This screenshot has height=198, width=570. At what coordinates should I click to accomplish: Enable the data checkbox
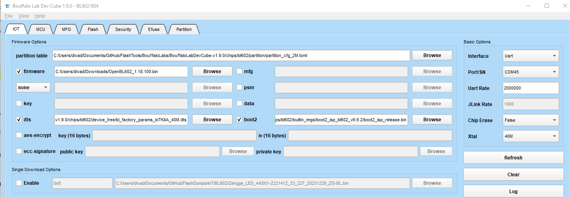pyautogui.click(x=239, y=104)
